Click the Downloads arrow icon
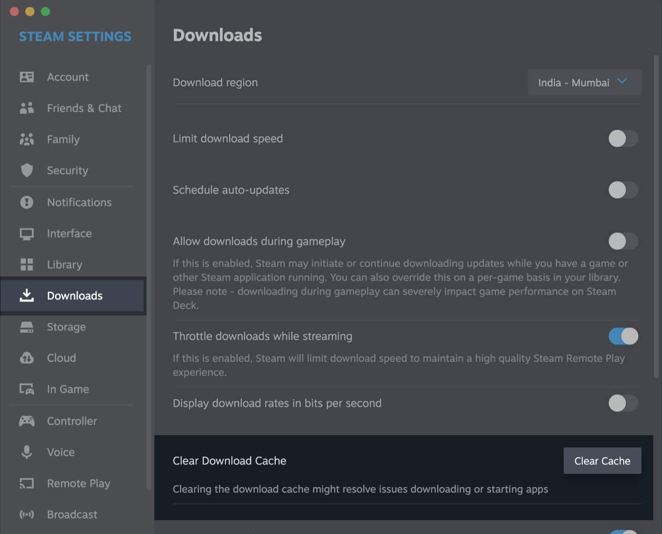662x534 pixels. [26, 296]
